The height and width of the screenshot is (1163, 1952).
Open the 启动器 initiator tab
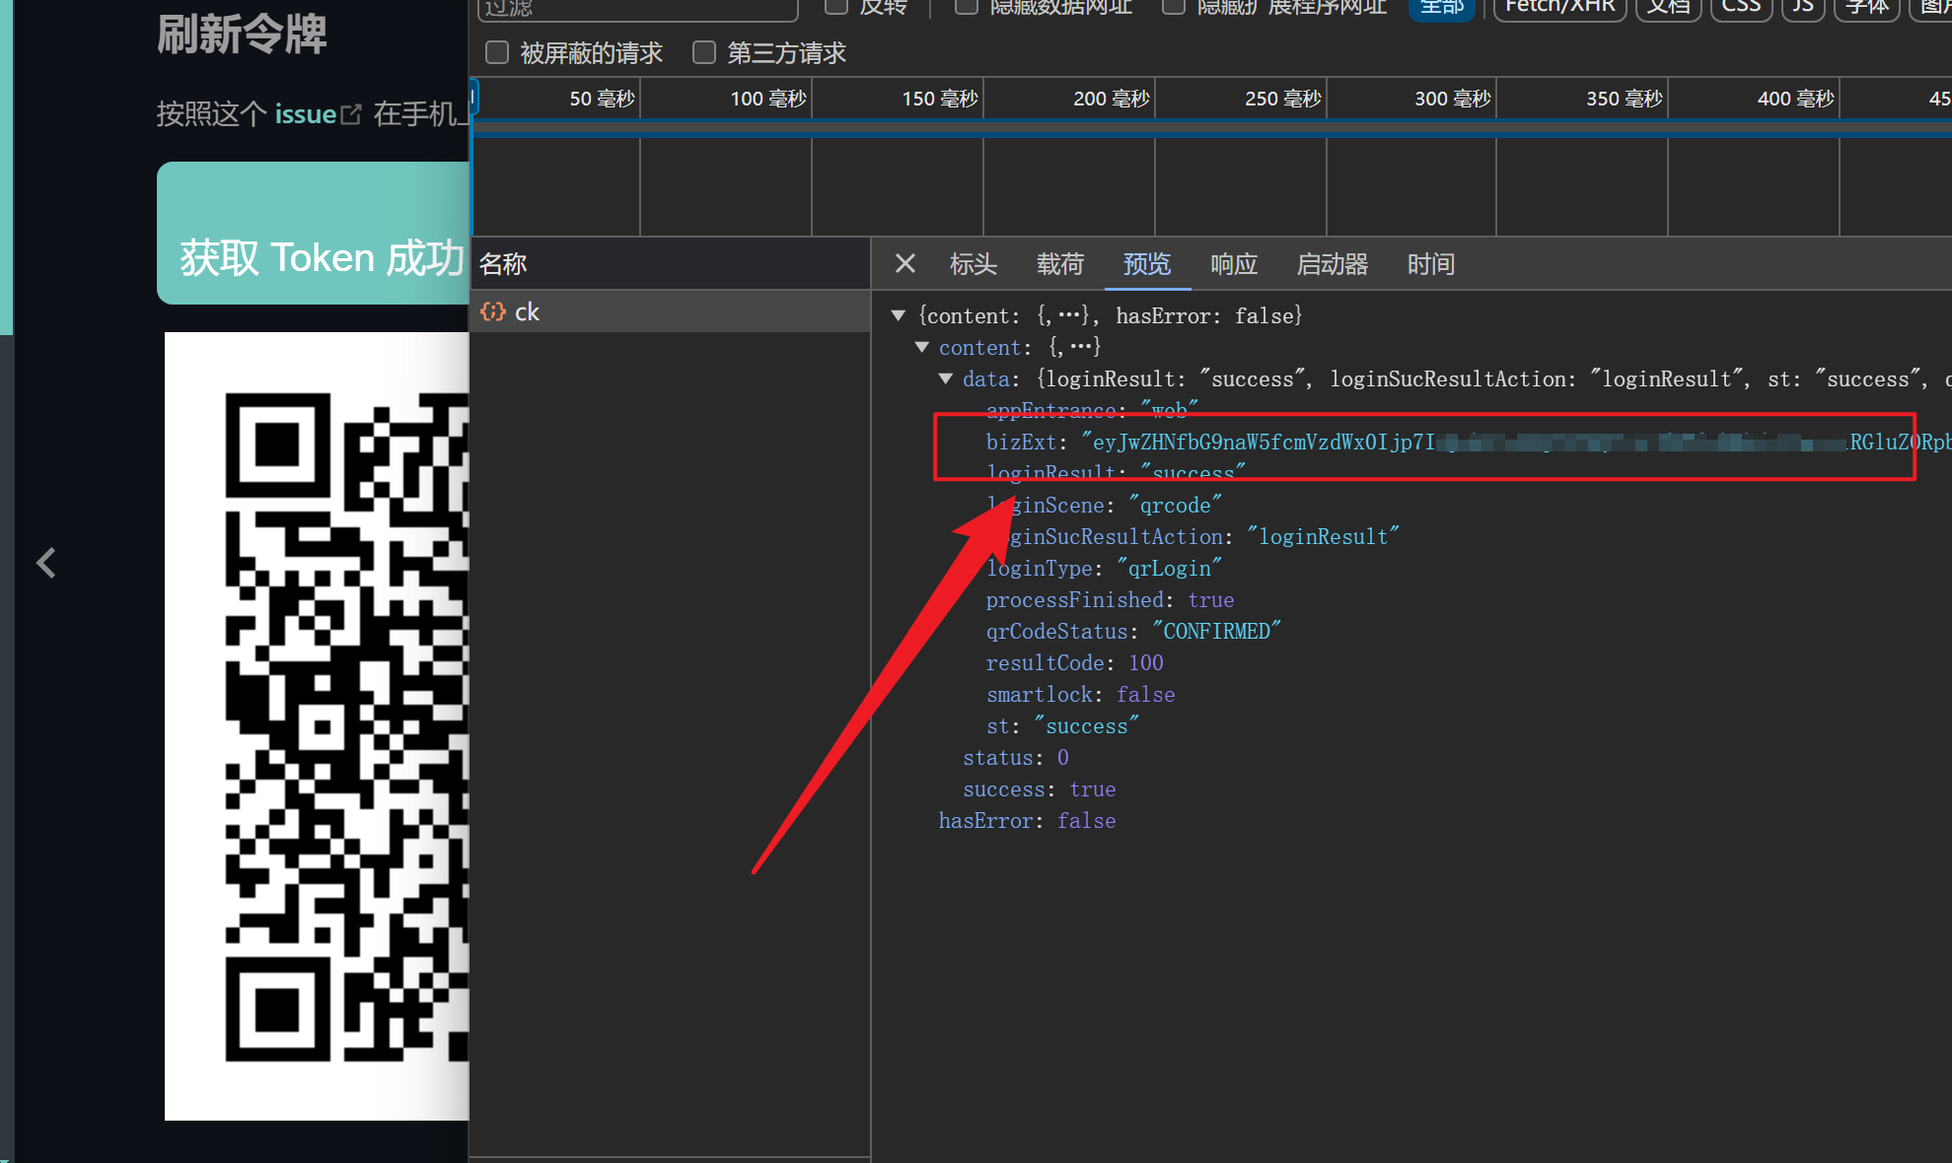pyautogui.click(x=1333, y=264)
